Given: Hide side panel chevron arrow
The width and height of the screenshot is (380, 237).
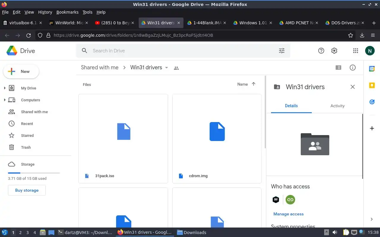Looking at the screenshot, I should pos(372,219).
